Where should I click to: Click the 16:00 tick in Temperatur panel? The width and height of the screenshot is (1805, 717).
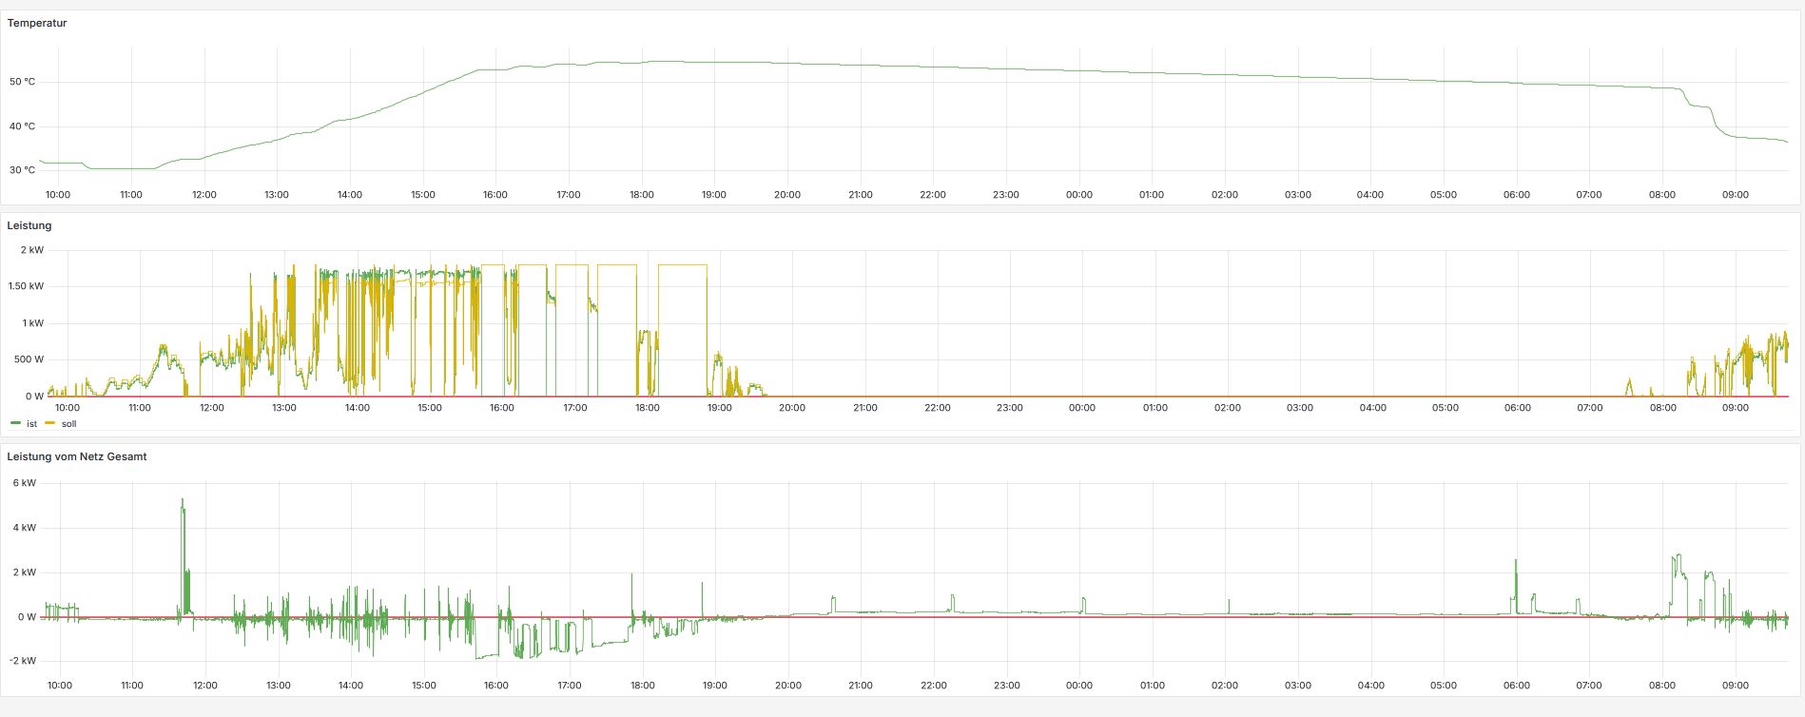[x=495, y=195]
